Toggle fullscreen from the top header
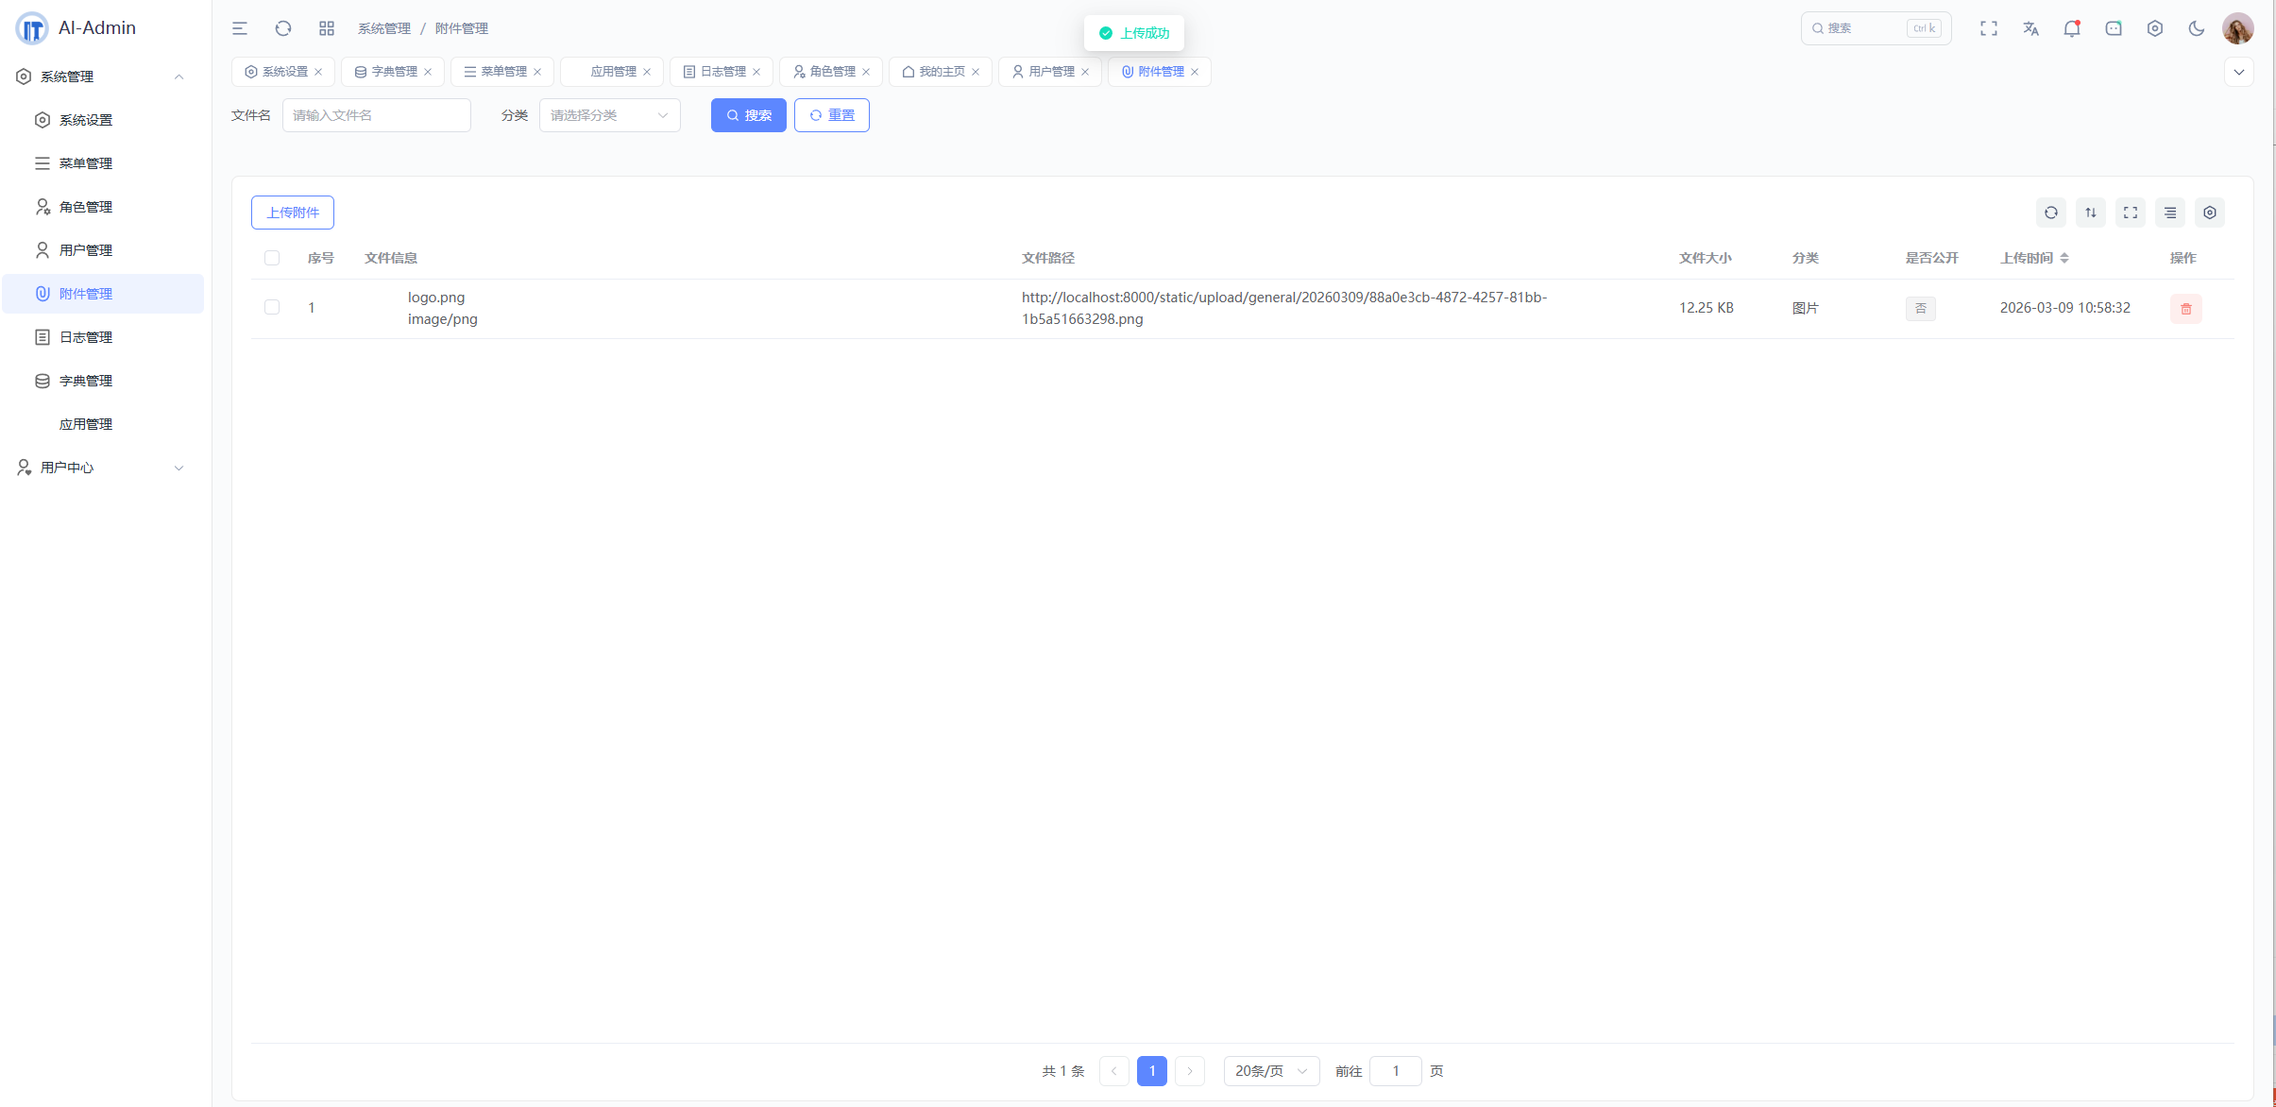The width and height of the screenshot is (2276, 1107). coord(1989,28)
